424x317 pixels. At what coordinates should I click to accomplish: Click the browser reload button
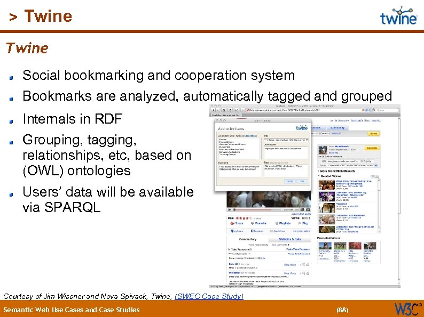[224, 110]
